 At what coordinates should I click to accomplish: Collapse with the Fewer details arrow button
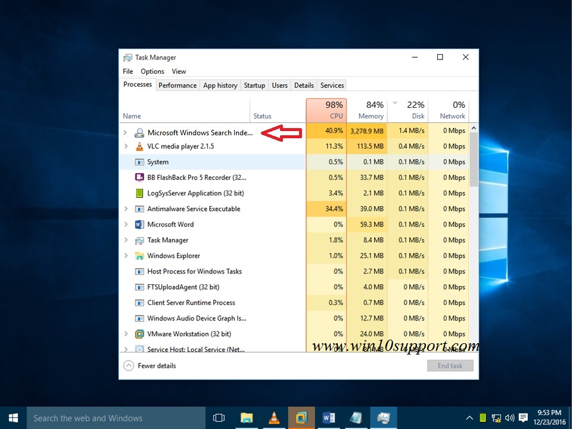(129, 366)
